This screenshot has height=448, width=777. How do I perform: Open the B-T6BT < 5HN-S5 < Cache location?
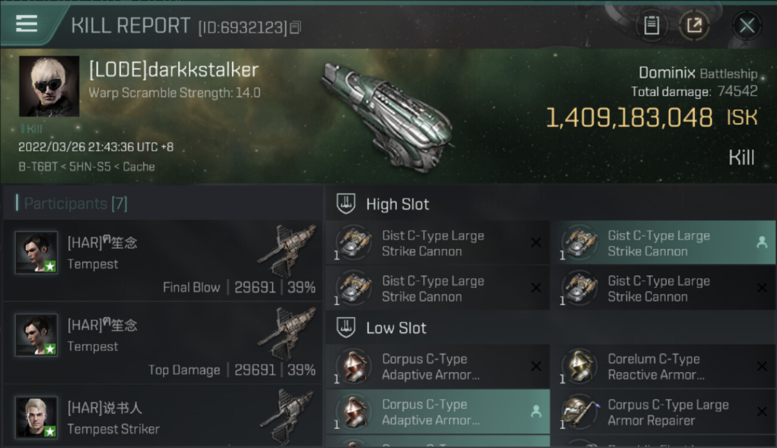[87, 167]
